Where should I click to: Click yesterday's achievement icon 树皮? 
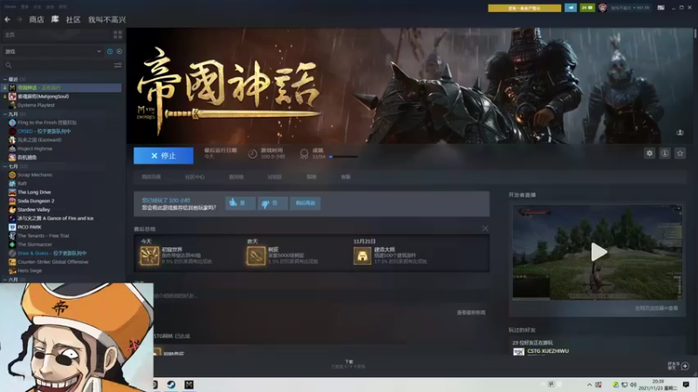pyautogui.click(x=256, y=255)
